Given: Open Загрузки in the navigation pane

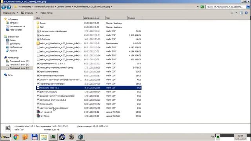Looking at the screenshot, I should point(14,23).
